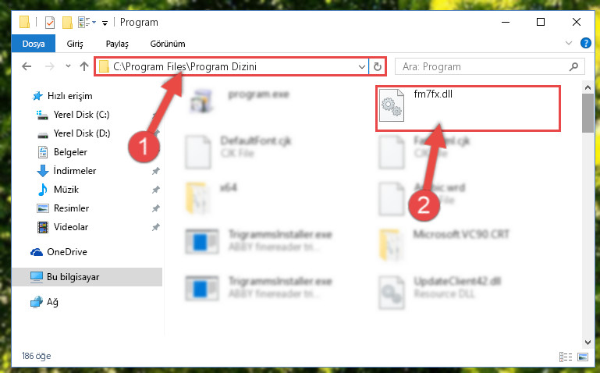The height and width of the screenshot is (373, 600).
Task: Switch to details view layout icon
Action: 566,357
